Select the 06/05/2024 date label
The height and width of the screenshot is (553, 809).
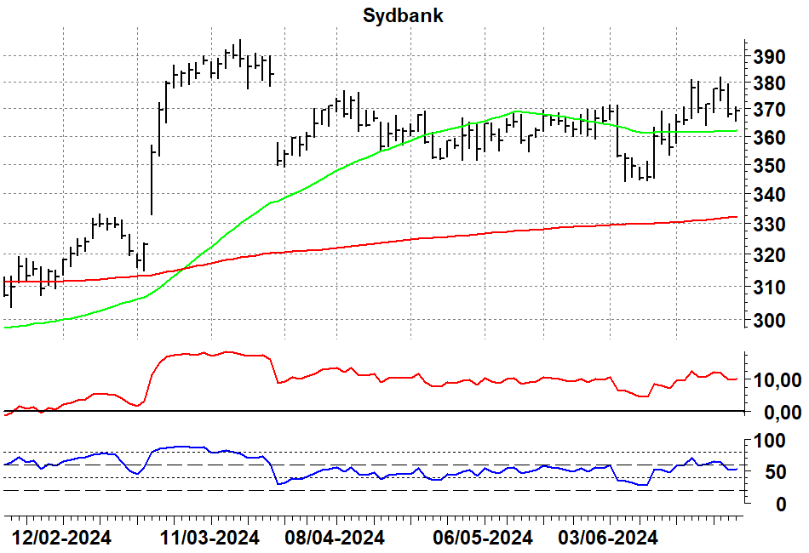point(483,539)
